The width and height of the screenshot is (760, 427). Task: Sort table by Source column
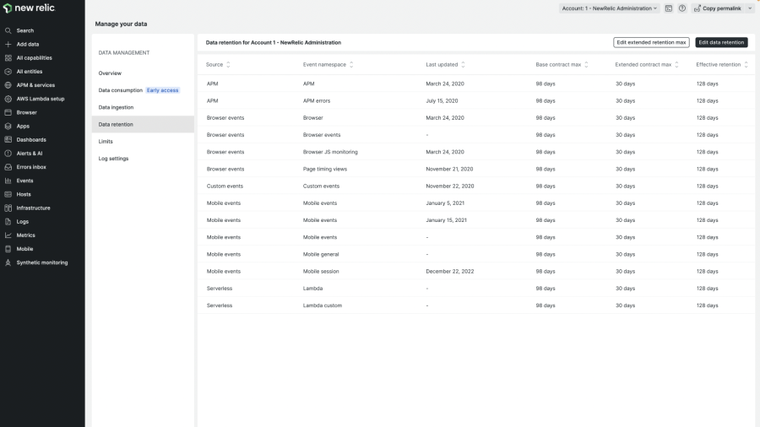coord(228,64)
